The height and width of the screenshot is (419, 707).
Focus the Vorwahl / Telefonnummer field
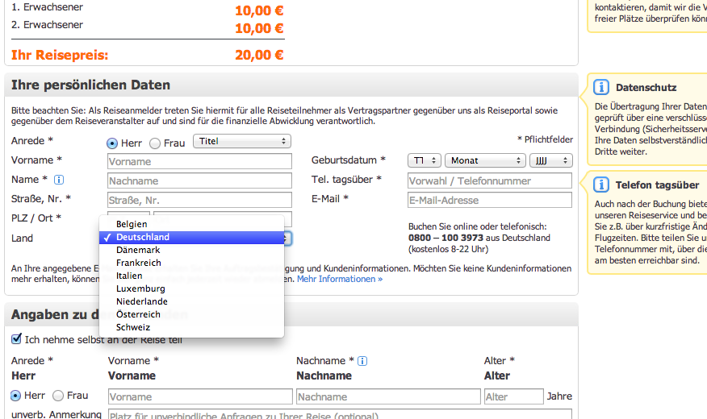click(x=490, y=181)
